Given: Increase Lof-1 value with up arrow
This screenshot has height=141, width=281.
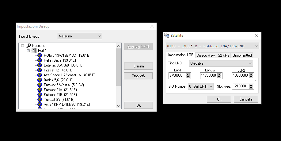Looking at the screenshot, I should [x=188, y=74].
